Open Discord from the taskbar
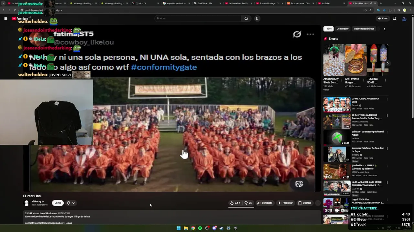This screenshot has height=232, width=414. pos(214,228)
